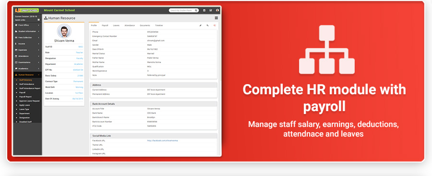Expand the Front Office sidebar menu
The width and height of the screenshot is (432, 176).
[27, 25]
